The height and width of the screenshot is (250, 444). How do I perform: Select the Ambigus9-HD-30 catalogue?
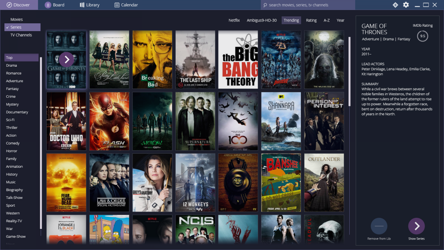point(262,20)
